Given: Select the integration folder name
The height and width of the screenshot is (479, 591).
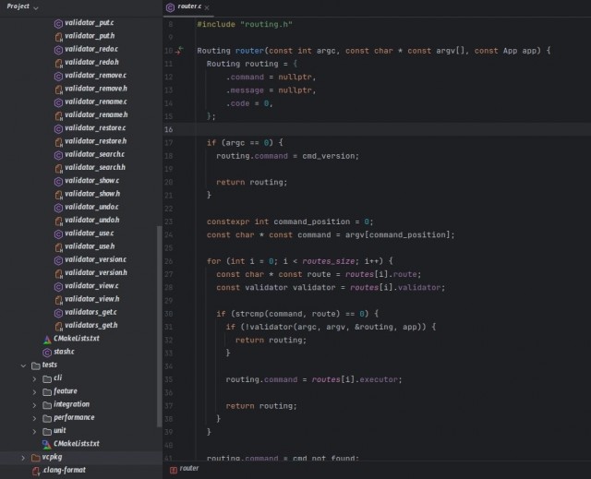Looking at the screenshot, I should (72, 404).
